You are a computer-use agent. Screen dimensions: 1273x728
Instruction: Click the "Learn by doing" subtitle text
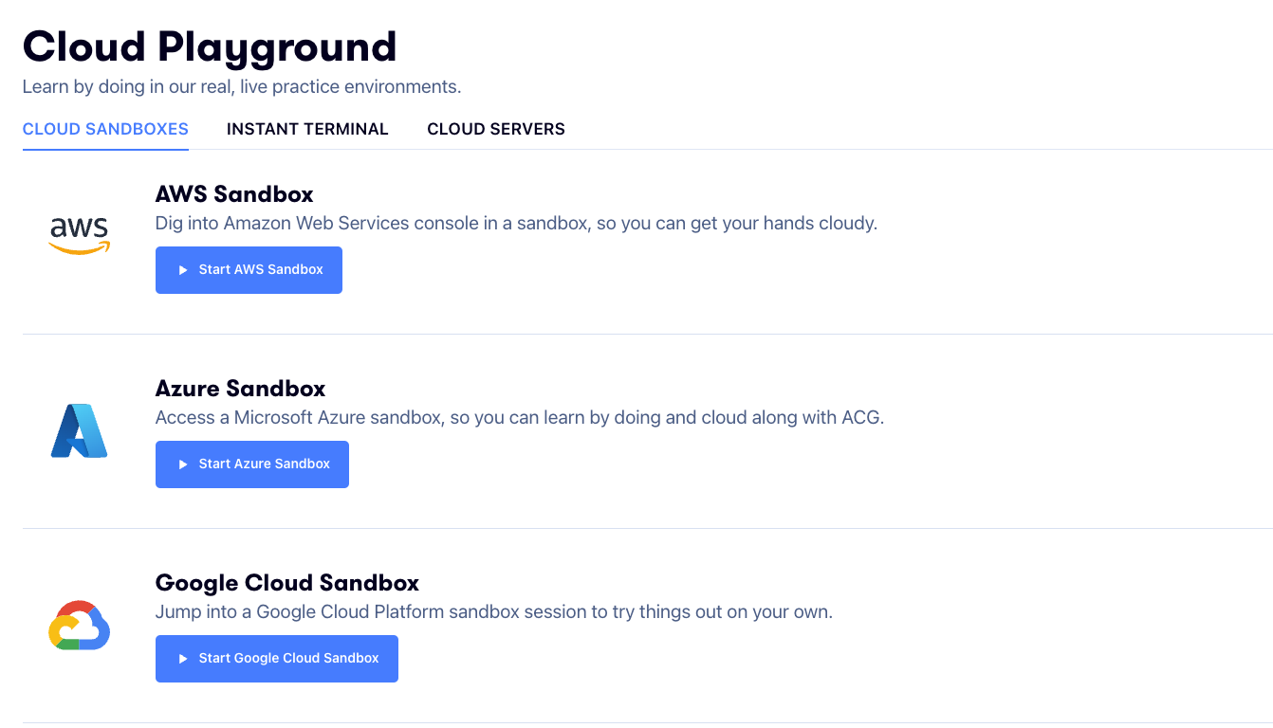point(241,86)
